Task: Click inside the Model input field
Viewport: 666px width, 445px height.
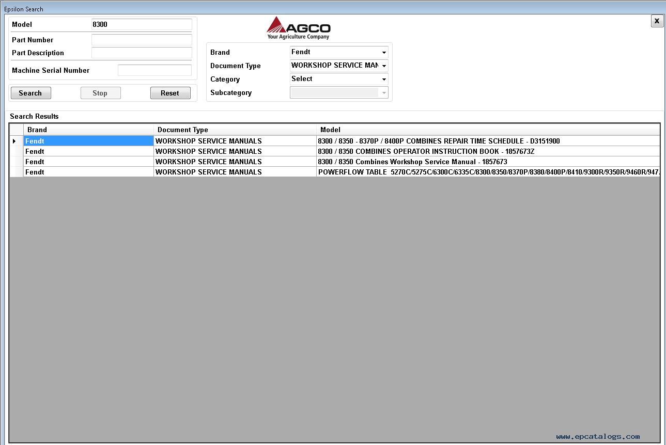Action: point(141,24)
